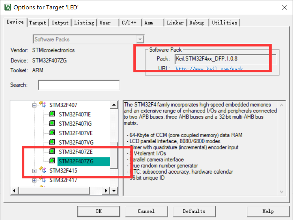Select device STM32F407VG in the tree

pos(76,142)
